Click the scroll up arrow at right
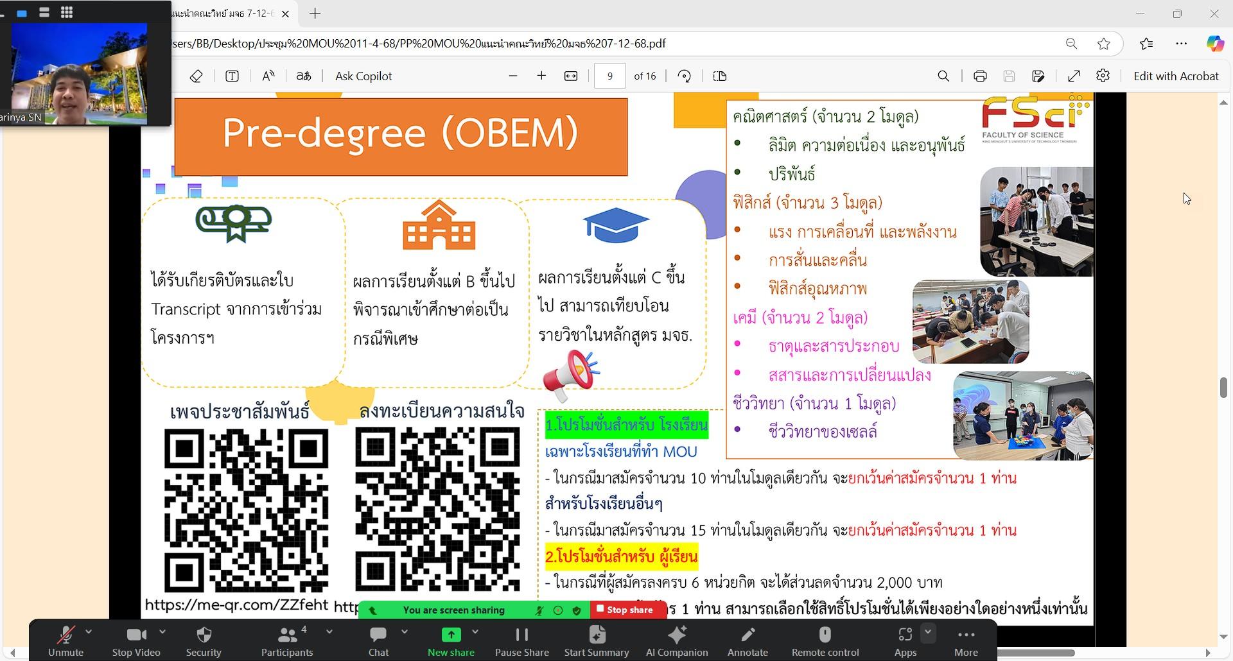1233x661 pixels. tap(1223, 103)
